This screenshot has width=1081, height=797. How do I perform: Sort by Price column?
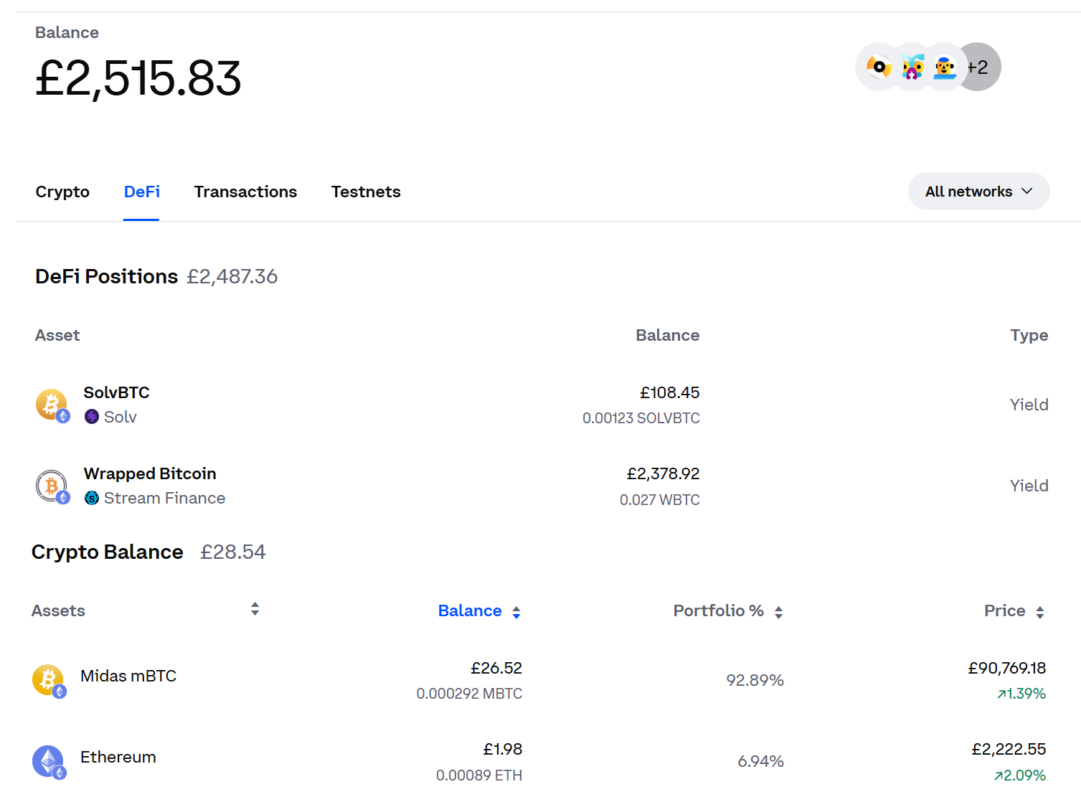1014,611
